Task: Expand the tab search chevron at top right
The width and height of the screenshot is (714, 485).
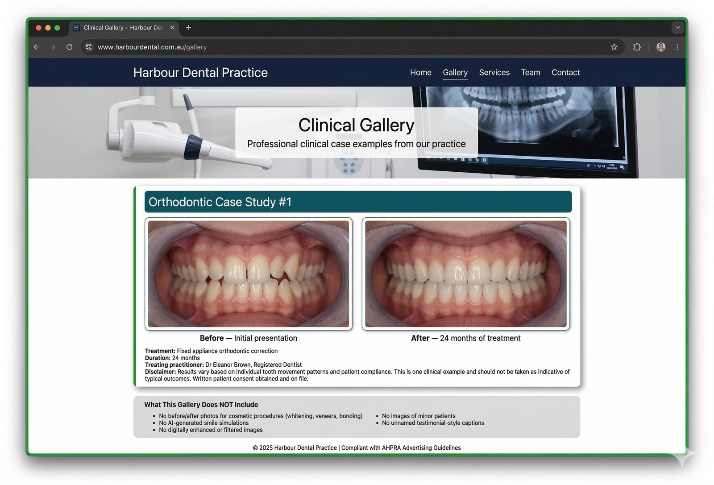Action: 678,27
